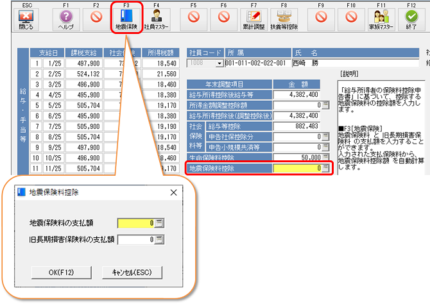The width and height of the screenshot is (430, 304).
Task: Open calculator for 旧長期損害保険料の支払額
Action: coord(158,240)
